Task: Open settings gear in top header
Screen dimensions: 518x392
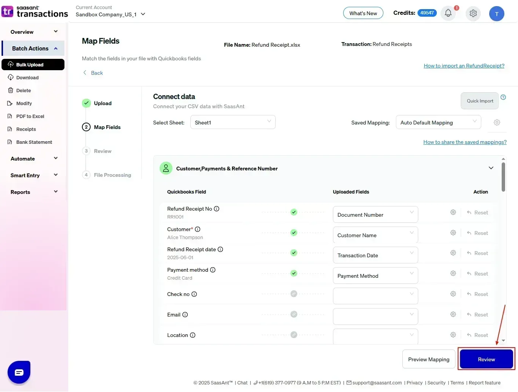Action: (x=473, y=13)
